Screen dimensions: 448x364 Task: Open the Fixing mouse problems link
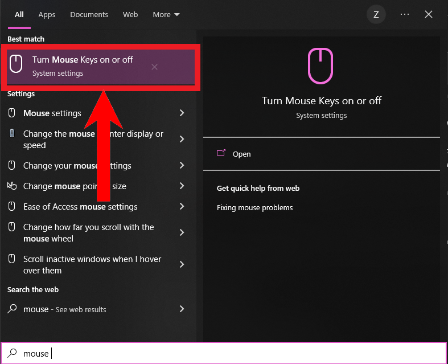tap(254, 207)
